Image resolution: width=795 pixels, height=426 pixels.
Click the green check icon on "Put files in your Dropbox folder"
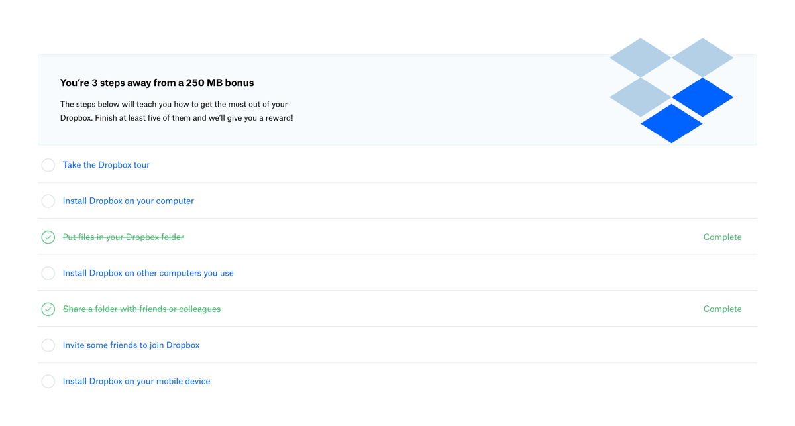[48, 237]
